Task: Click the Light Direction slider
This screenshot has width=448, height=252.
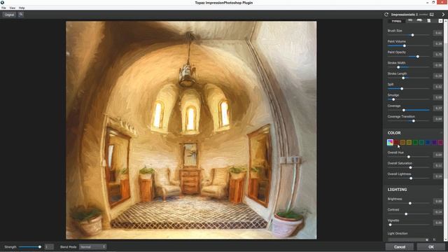Action: (408, 239)
